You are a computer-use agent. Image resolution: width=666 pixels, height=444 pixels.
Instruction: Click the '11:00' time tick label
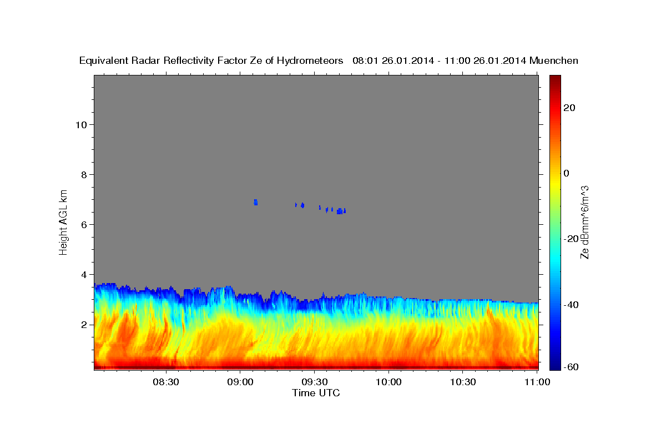point(537,382)
